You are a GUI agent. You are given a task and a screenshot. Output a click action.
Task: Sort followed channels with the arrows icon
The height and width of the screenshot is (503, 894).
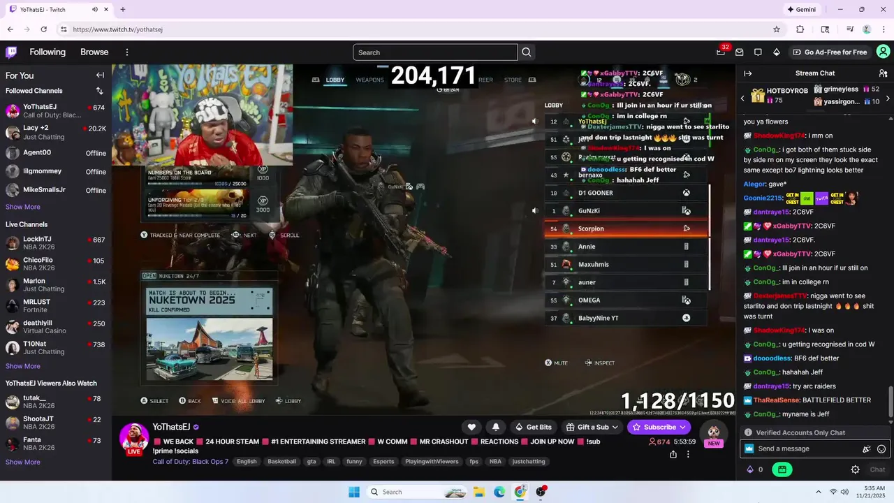click(99, 91)
